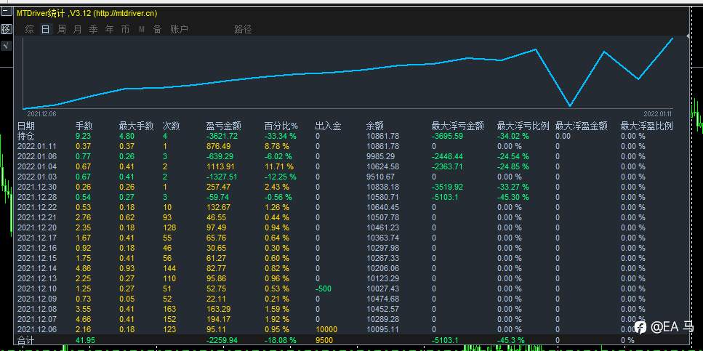Select the 2021.12.10 date row
Screen dimensions: 703x351
pyautogui.click(x=36, y=289)
